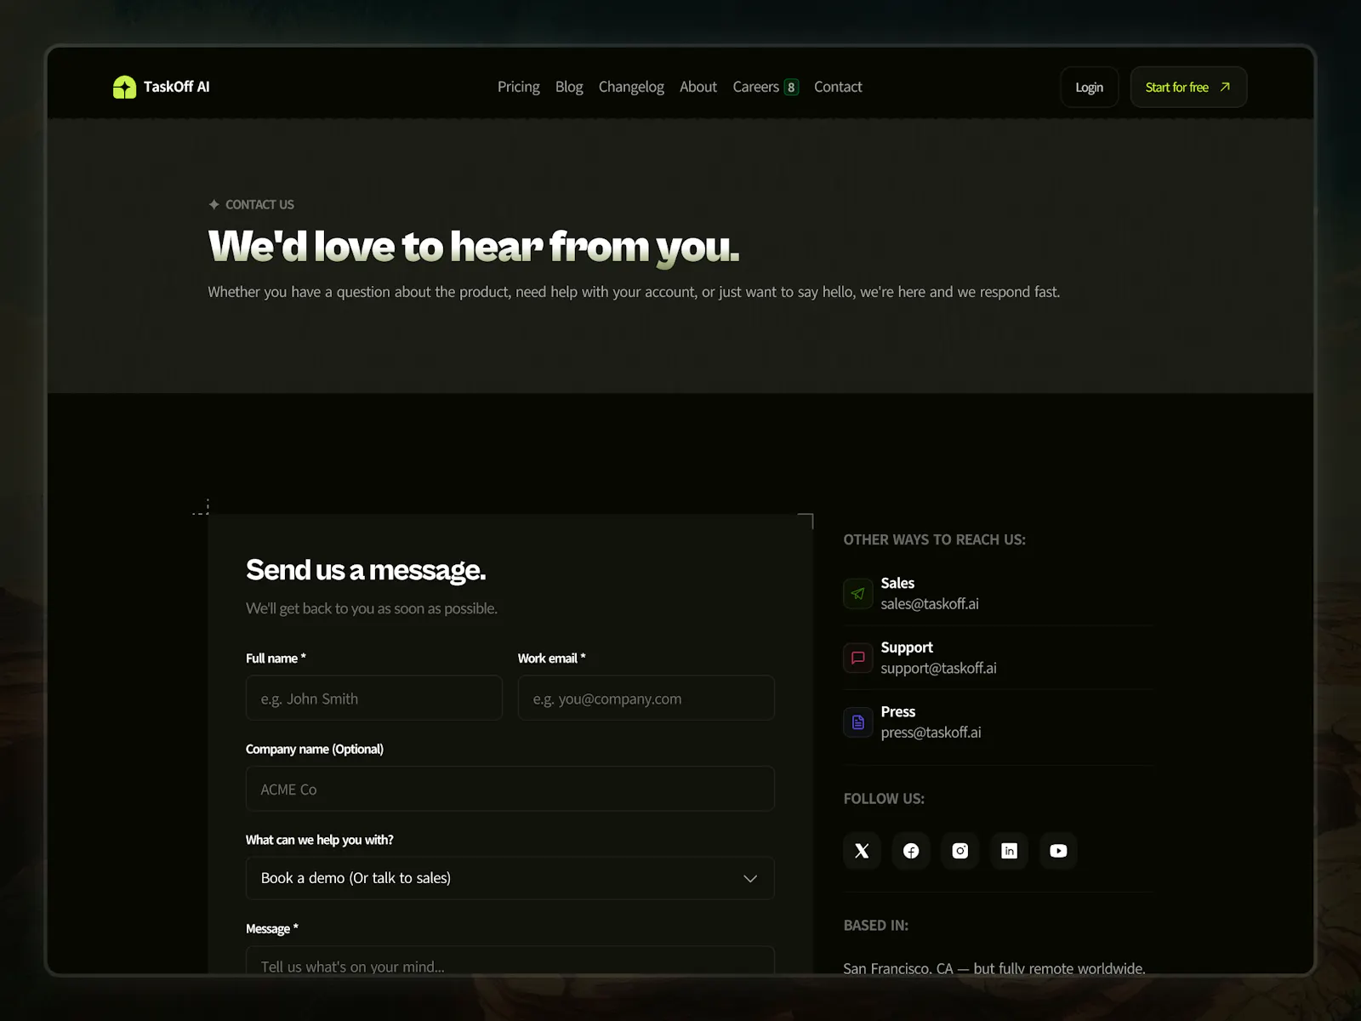Viewport: 1361px width, 1021px height.
Task: Email support@taskoff.ai
Action: coord(939,669)
